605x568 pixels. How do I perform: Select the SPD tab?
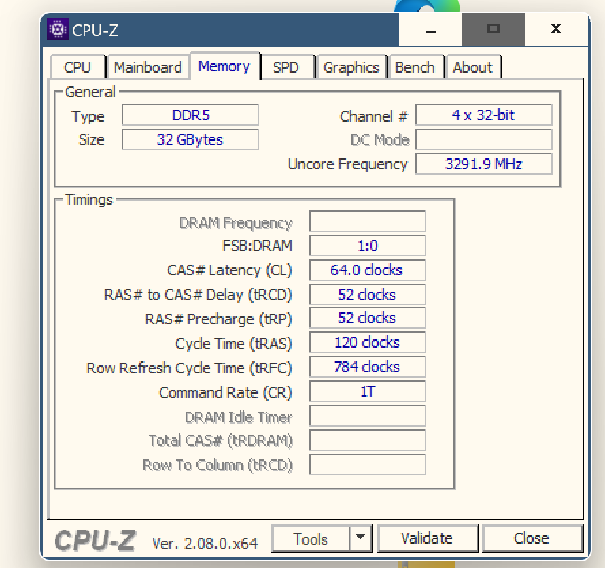286,67
